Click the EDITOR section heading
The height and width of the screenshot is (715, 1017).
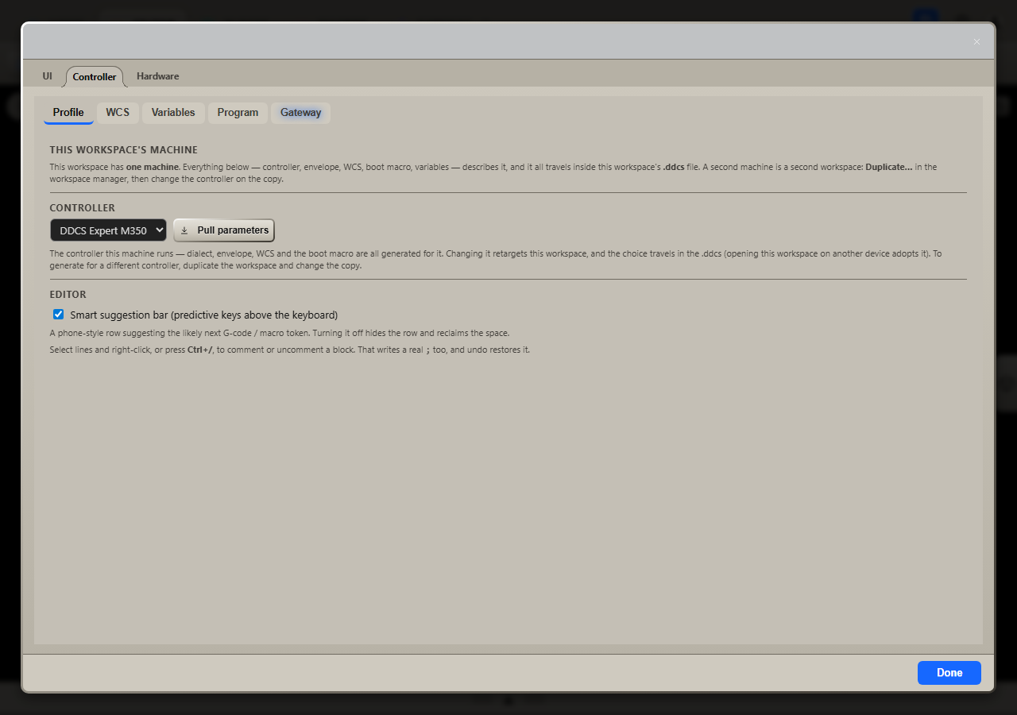(x=68, y=295)
